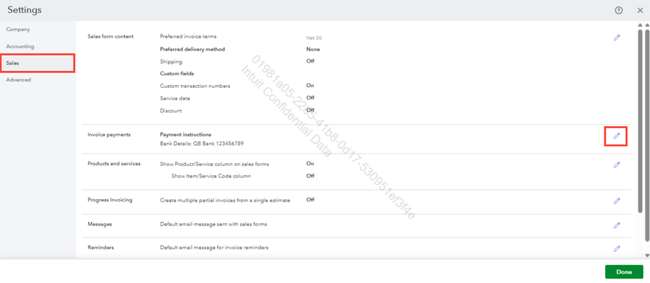This screenshot has width=650, height=283.
Task: Click Default email message sent with sales forms
Action: pos(214,224)
